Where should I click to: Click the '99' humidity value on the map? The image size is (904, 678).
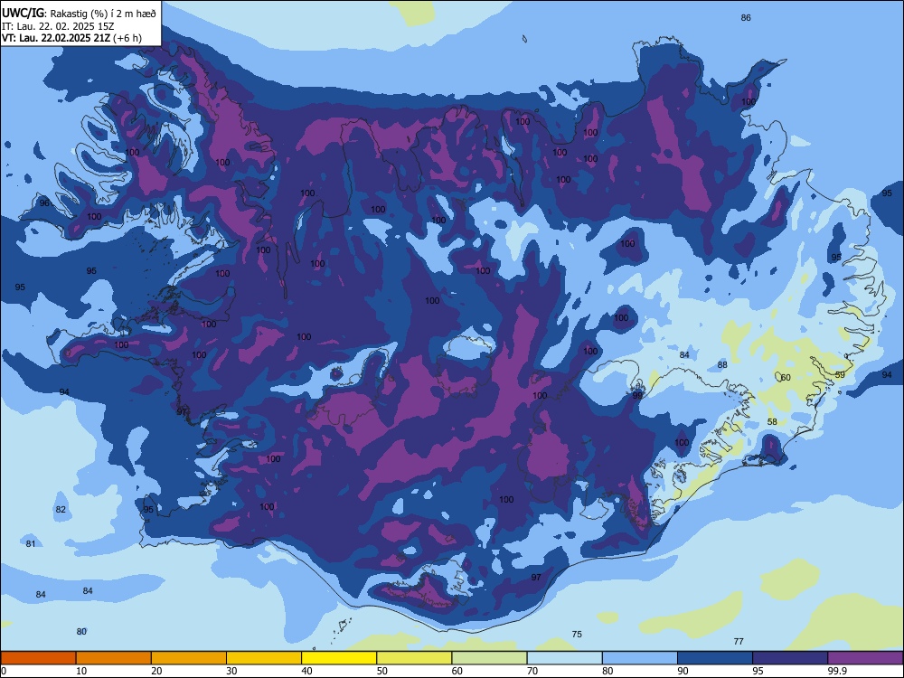click(637, 396)
